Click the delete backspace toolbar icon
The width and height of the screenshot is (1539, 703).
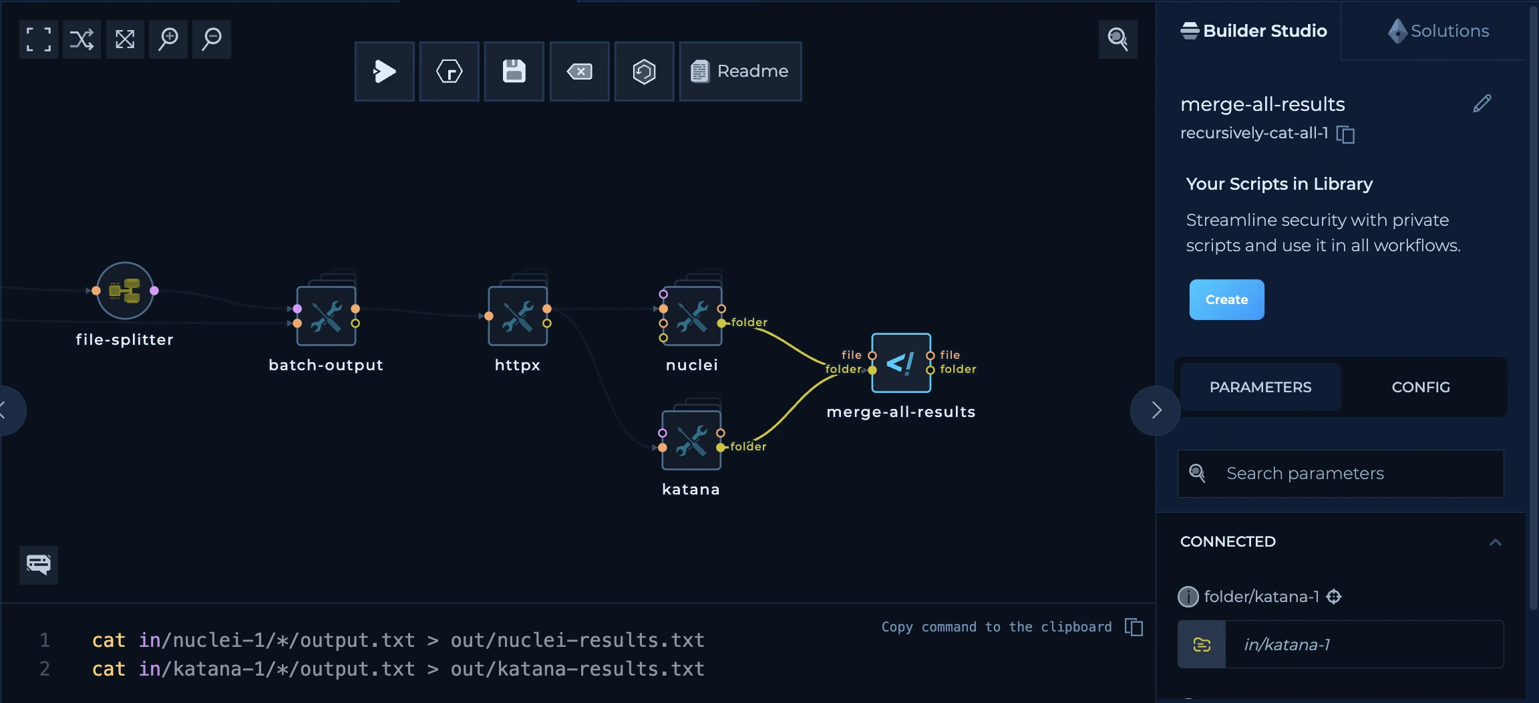(x=579, y=72)
